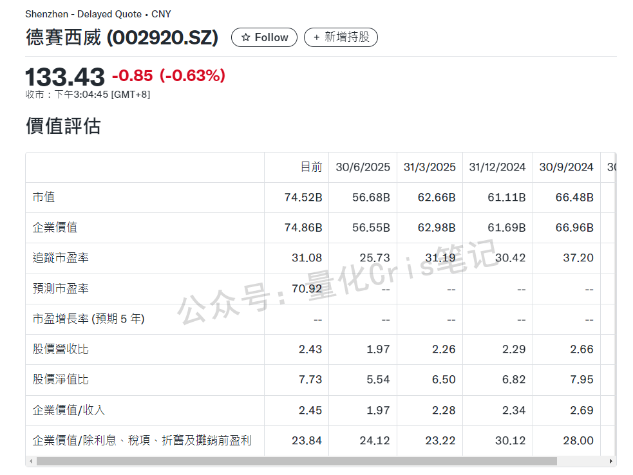This screenshot has width=633, height=475.
Task: Click the plus icon before 新增持股
Action: (x=317, y=37)
